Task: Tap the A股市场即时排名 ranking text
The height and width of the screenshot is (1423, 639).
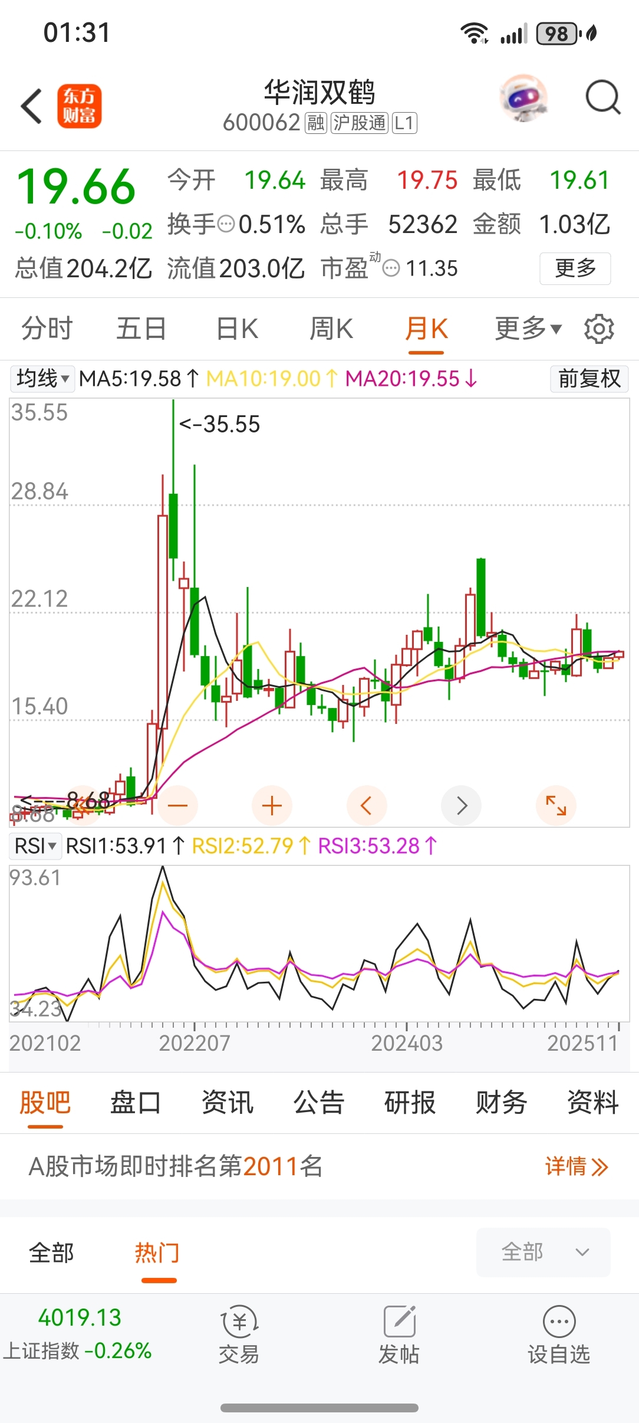Action: tap(176, 1166)
